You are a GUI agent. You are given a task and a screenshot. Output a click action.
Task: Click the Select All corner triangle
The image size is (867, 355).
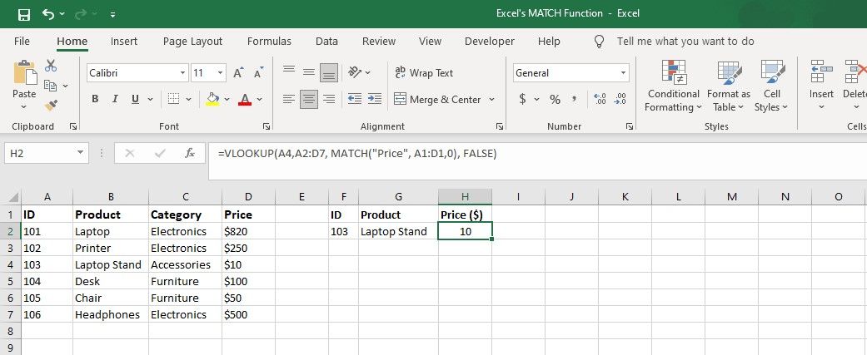click(14, 197)
